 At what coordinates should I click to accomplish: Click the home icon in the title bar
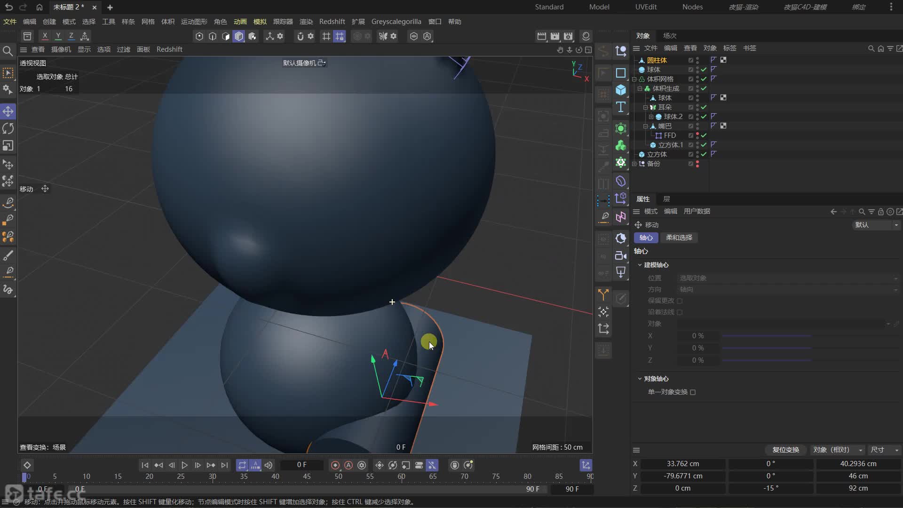[40, 7]
